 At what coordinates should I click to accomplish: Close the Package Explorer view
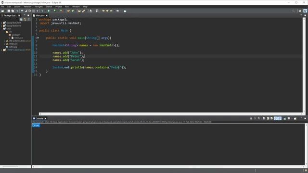point(19,15)
